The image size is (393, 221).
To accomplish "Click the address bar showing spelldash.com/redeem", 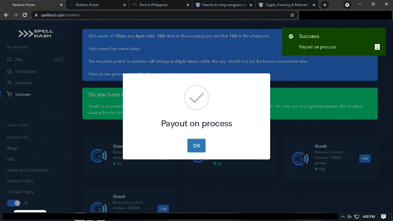I will pos(164,15).
